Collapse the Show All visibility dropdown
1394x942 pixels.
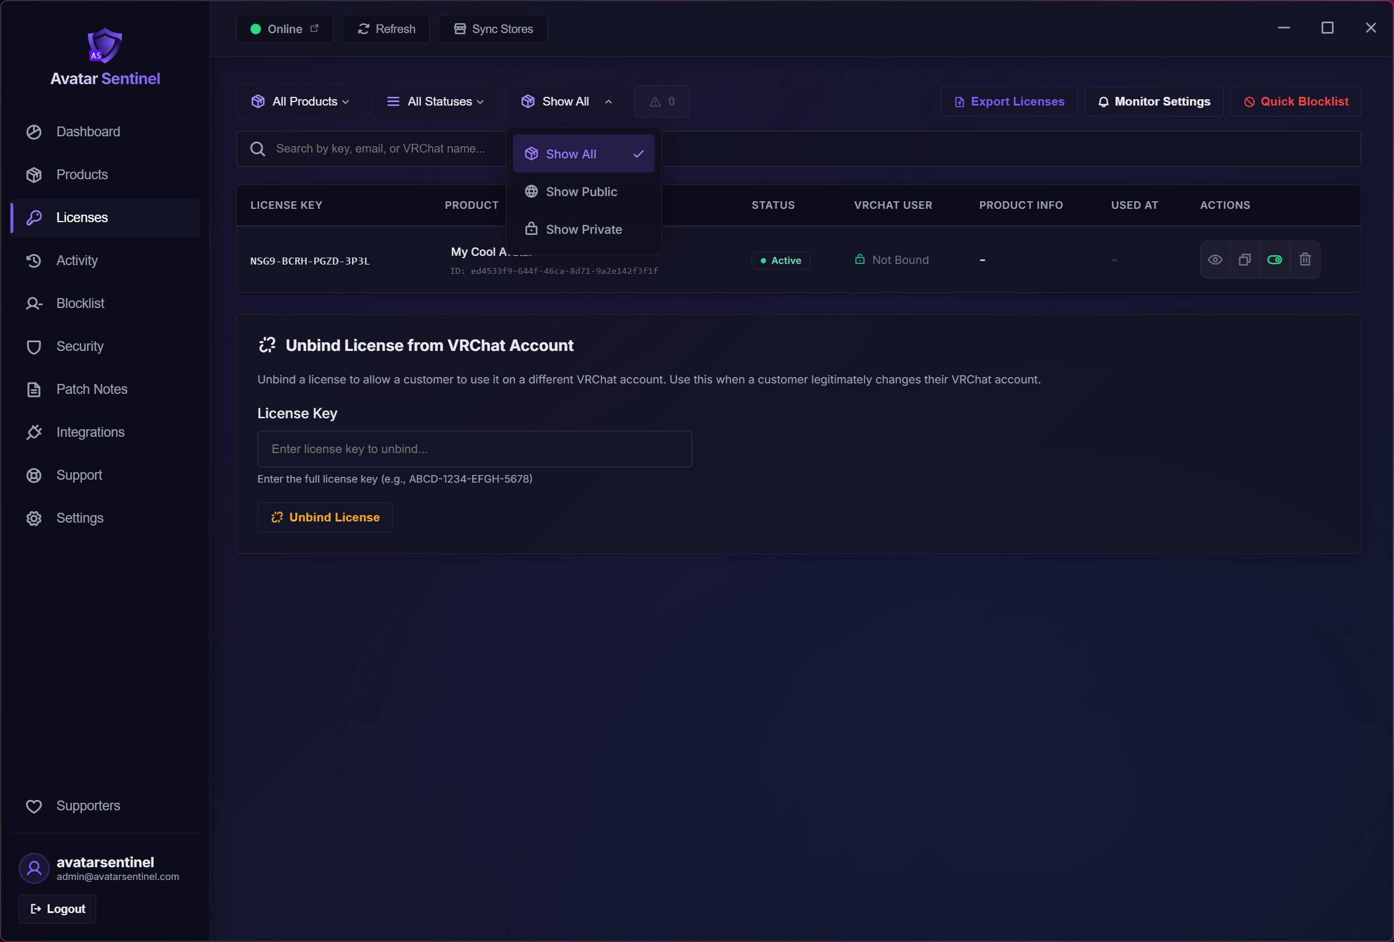(566, 102)
